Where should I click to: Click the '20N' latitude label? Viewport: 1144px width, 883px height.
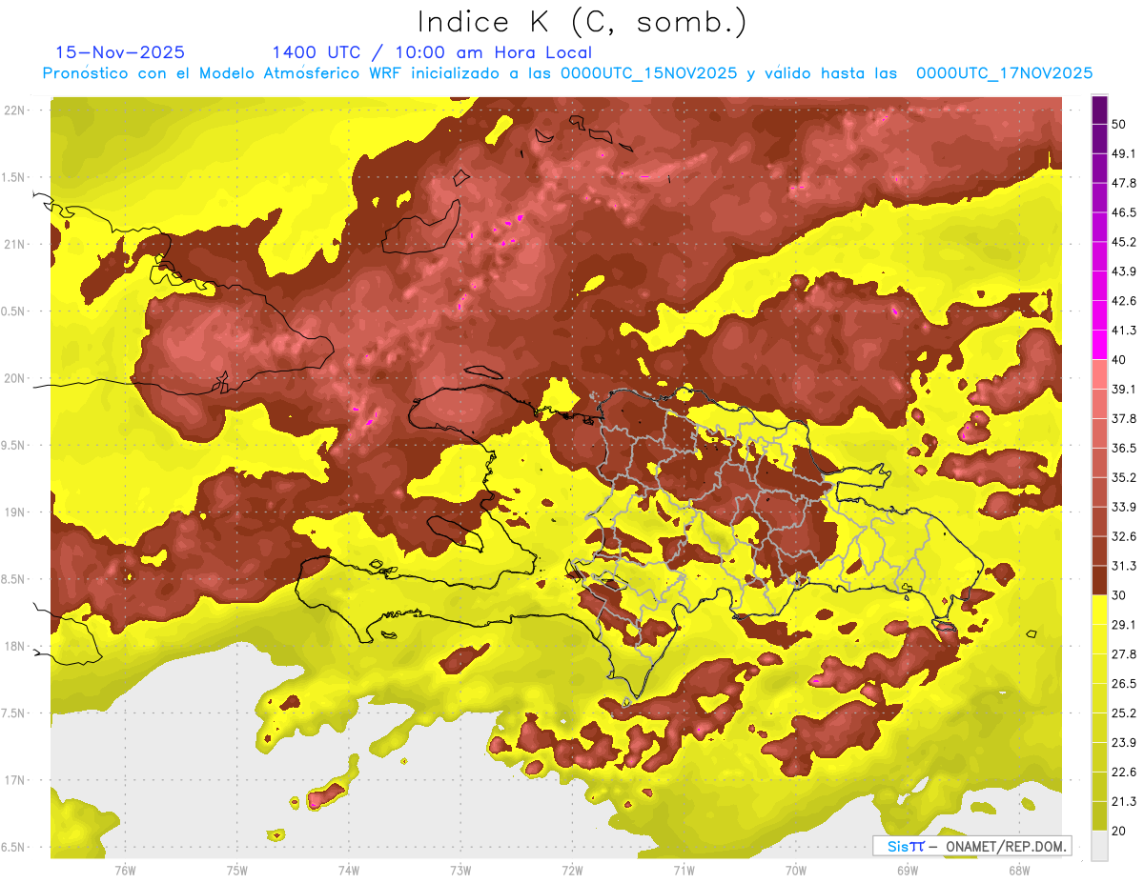click(14, 378)
